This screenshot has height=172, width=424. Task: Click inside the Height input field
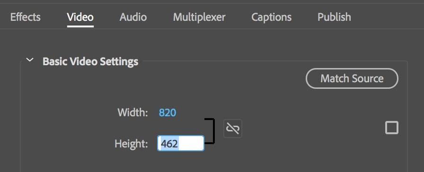pyautogui.click(x=181, y=143)
